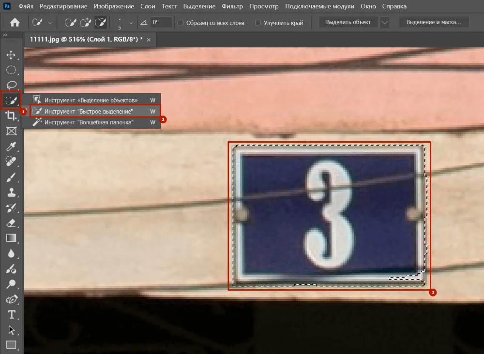
Task: Select the Clone Stamp tool
Action: click(x=11, y=192)
